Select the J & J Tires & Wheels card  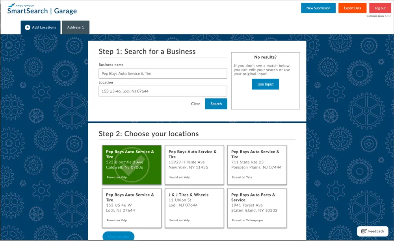pyautogui.click(x=194, y=208)
